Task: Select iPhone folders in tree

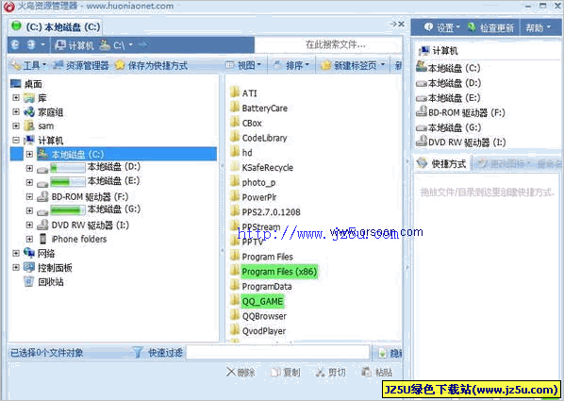Action: [x=79, y=239]
